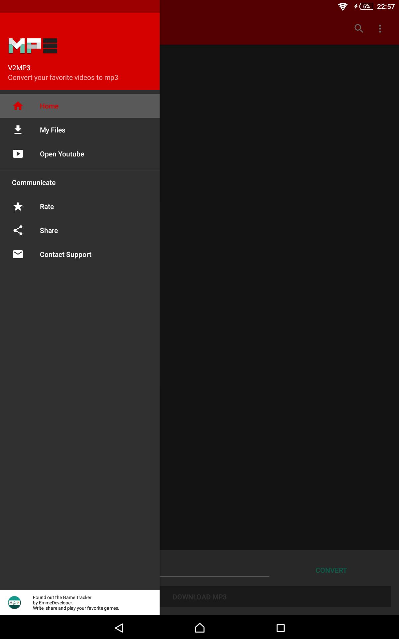Tap the 'Communicate' section header
399x639 pixels.
click(34, 183)
